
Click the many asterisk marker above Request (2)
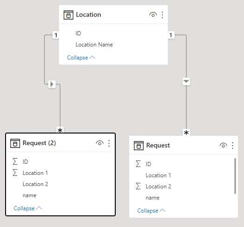coord(60,130)
